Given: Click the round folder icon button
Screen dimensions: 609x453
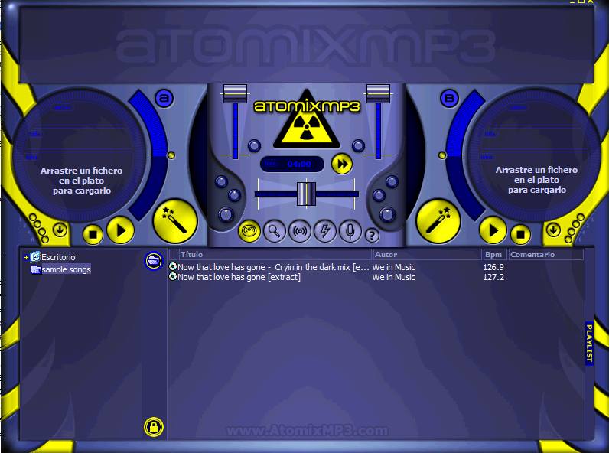Looking at the screenshot, I should [x=154, y=260].
